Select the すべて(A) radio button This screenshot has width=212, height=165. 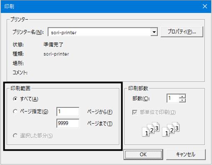click(15, 99)
